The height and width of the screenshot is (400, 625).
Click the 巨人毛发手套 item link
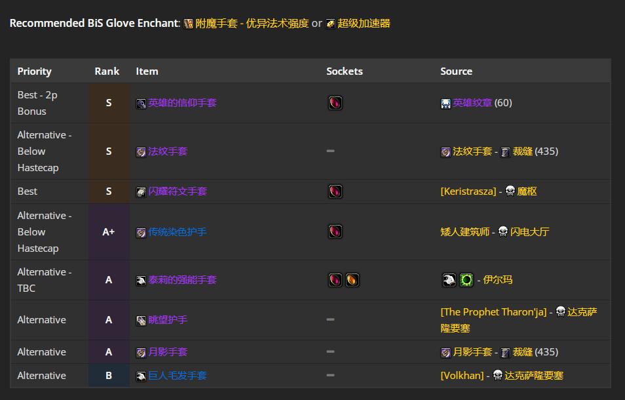point(177,376)
